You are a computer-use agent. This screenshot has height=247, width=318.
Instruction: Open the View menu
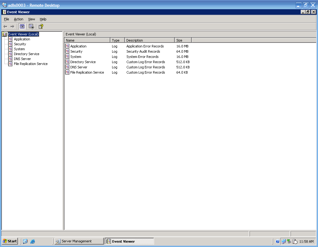[x=31, y=19]
